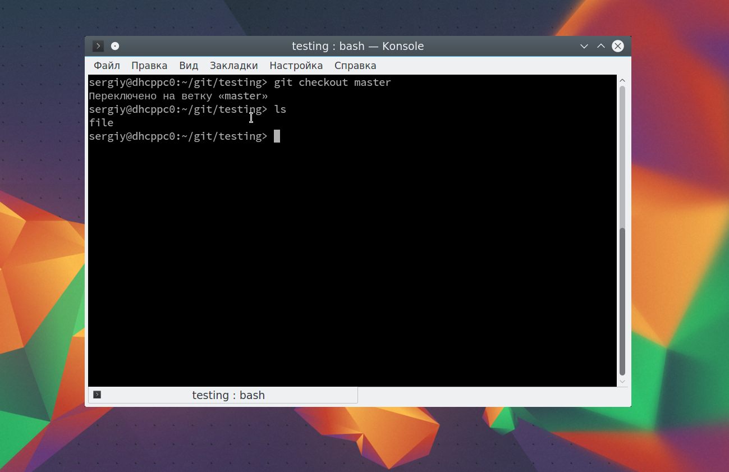Click the 'ls' command text
This screenshot has width=729, height=472.
point(280,109)
